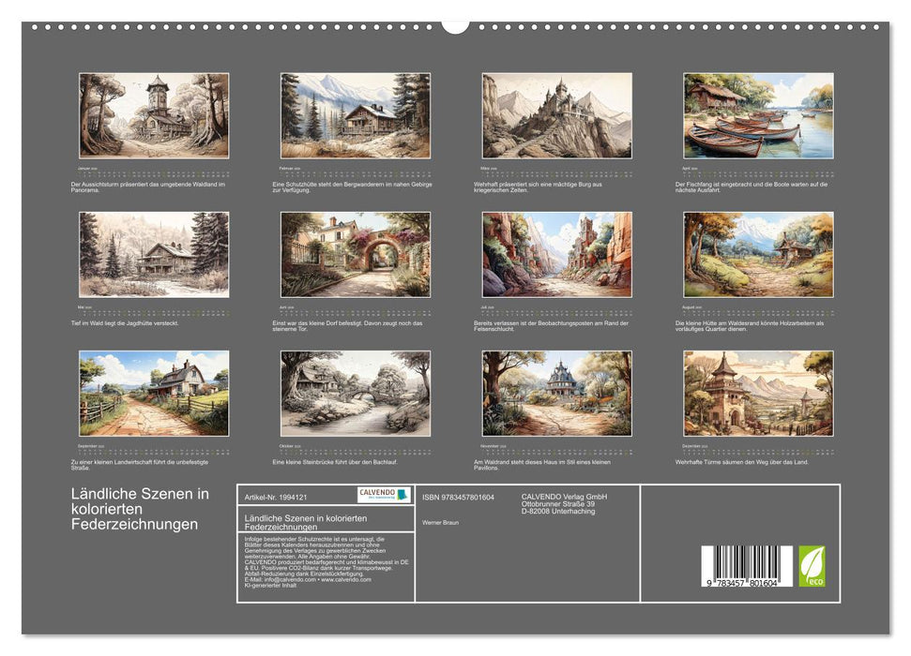
Task: Click the www.calvendo.com website text
Action: [346, 579]
